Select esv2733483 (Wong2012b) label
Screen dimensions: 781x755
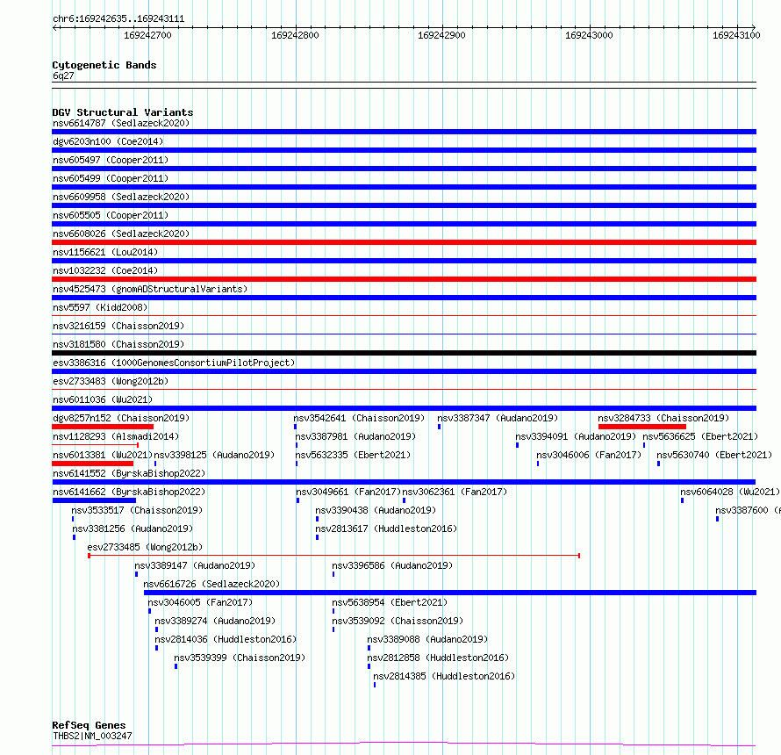[111, 381]
